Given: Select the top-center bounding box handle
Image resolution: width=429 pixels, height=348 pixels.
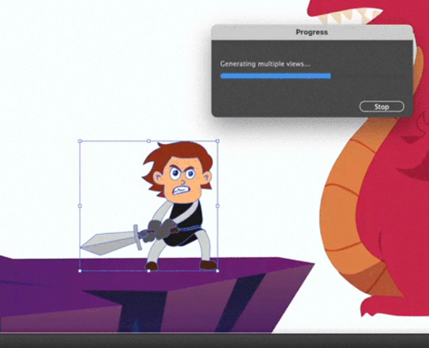Looking at the screenshot, I should pos(148,141).
